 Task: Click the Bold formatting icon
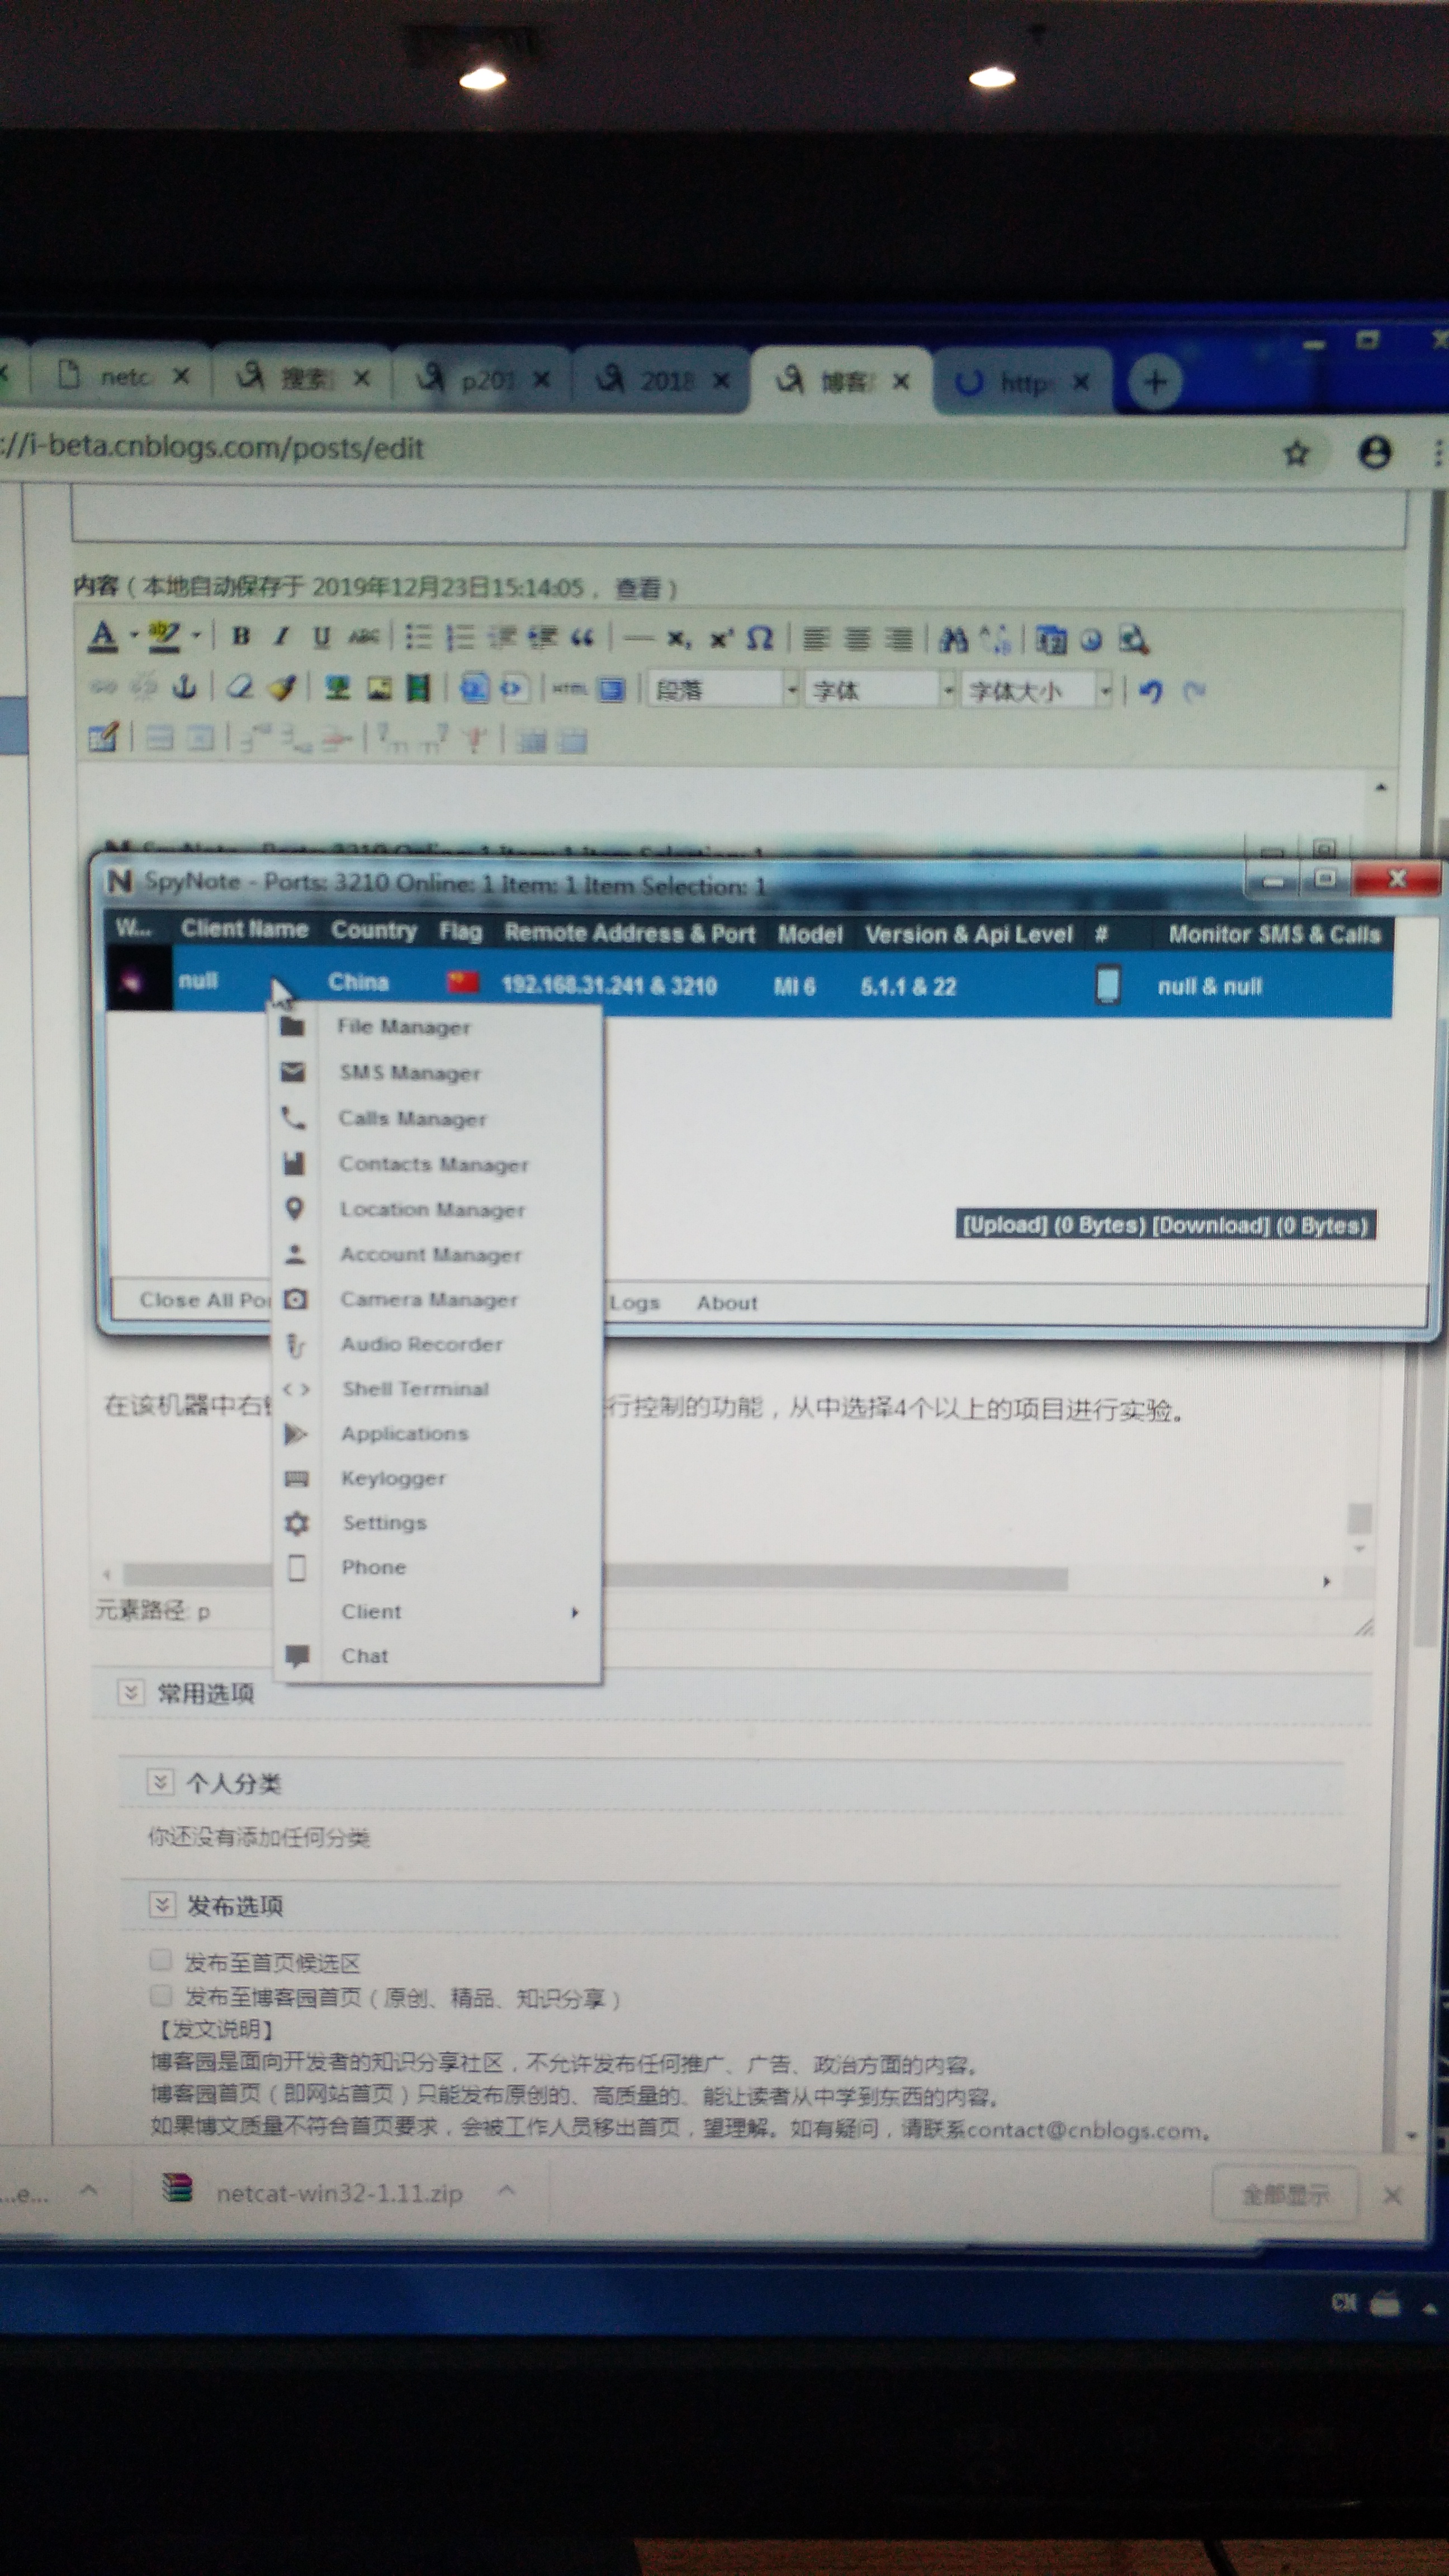click(241, 636)
